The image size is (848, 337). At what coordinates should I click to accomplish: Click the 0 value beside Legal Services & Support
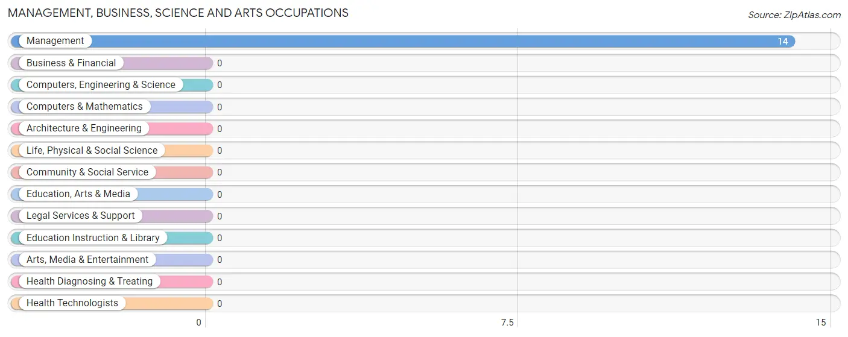tap(220, 216)
